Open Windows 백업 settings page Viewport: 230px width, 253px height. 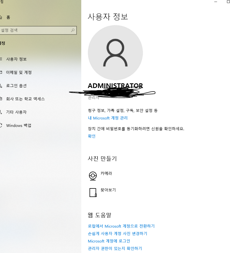[x=19, y=125]
